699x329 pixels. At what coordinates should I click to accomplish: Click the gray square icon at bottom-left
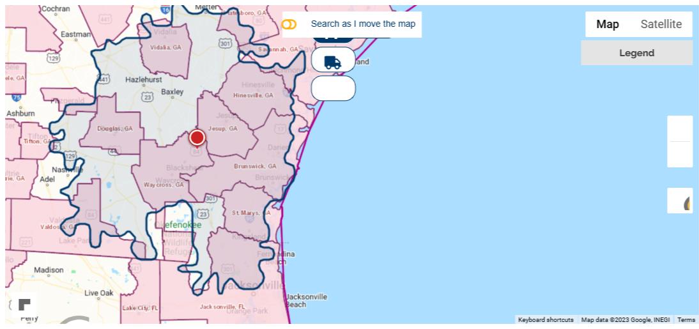tap(24, 304)
